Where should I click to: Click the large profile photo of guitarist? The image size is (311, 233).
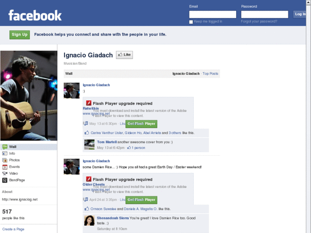[29, 96]
